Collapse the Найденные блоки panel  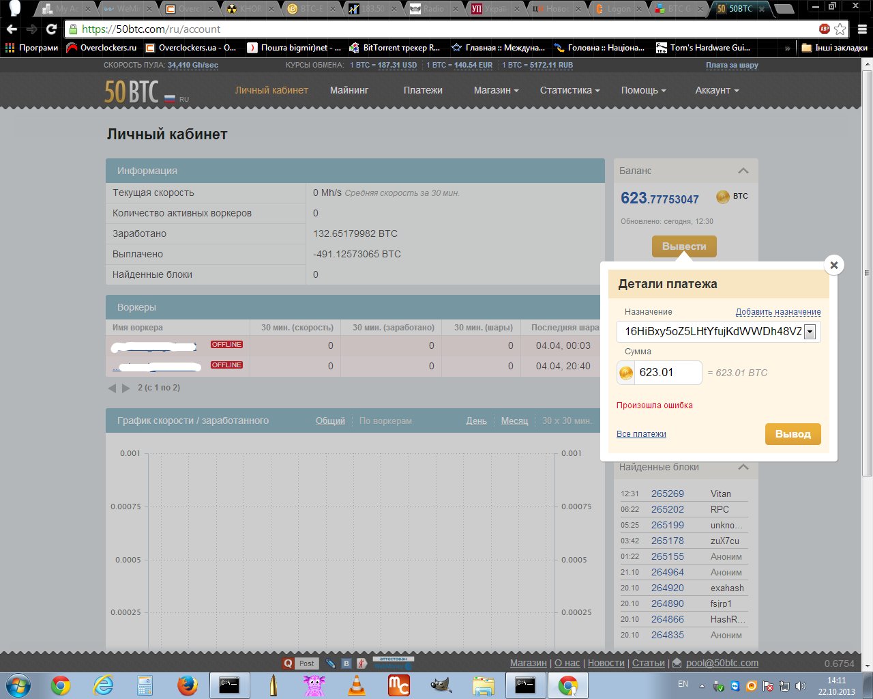click(x=743, y=467)
